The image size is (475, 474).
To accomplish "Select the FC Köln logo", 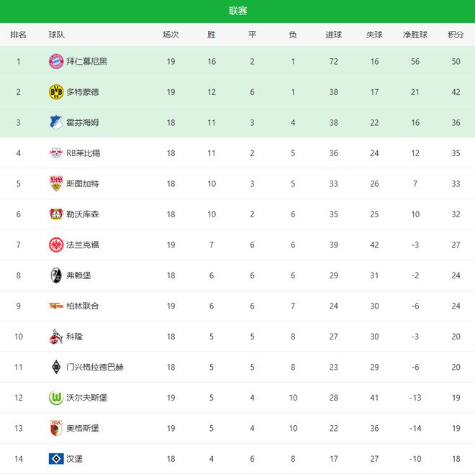I will pyautogui.click(x=56, y=337).
